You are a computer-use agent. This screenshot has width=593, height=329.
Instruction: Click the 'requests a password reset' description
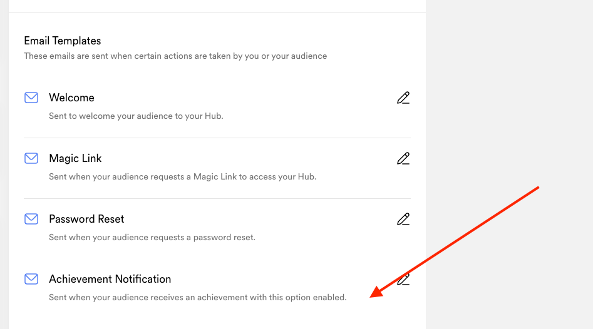click(152, 237)
